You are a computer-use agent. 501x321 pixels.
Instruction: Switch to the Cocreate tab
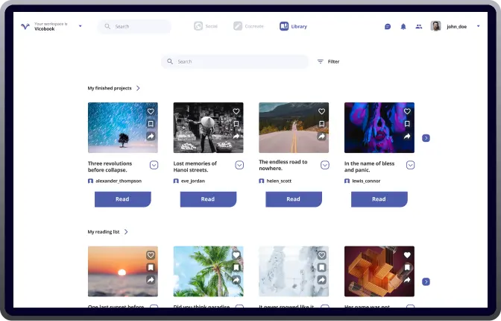point(248,26)
